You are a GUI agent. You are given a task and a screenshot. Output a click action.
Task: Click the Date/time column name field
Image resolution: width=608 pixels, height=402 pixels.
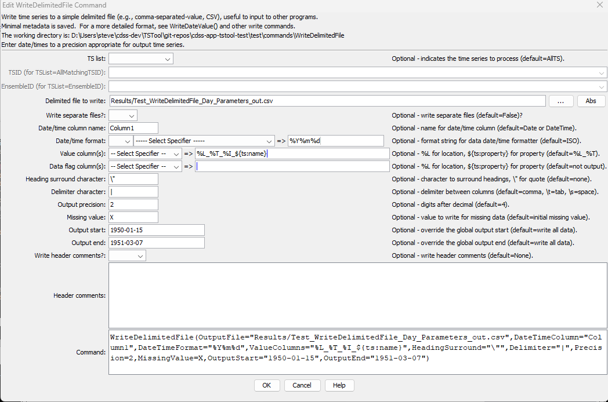[133, 128]
